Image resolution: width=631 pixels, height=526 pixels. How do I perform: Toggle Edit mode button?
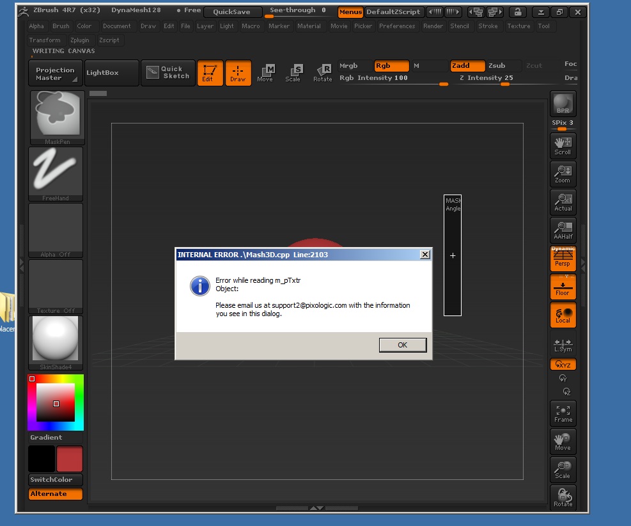[x=210, y=73]
